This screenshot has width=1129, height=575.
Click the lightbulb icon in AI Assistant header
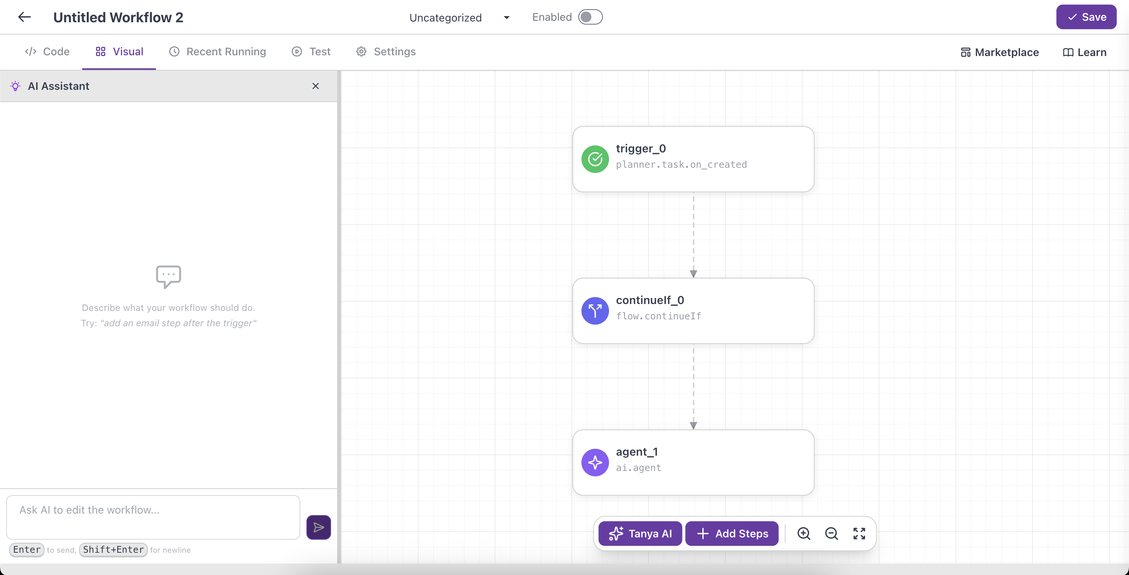point(15,86)
